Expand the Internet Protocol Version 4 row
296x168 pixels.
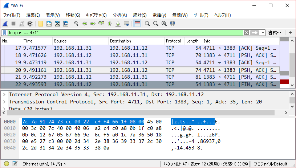4,95
